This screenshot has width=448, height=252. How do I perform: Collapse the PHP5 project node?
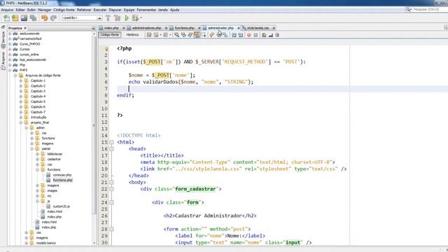(x=10, y=70)
